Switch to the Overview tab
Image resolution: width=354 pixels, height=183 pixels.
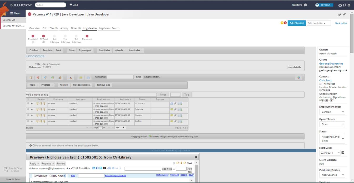pyautogui.click(x=34, y=28)
